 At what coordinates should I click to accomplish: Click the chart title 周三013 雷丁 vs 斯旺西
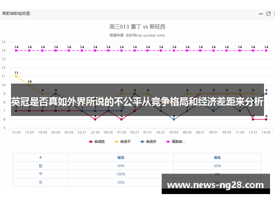click(x=137, y=27)
